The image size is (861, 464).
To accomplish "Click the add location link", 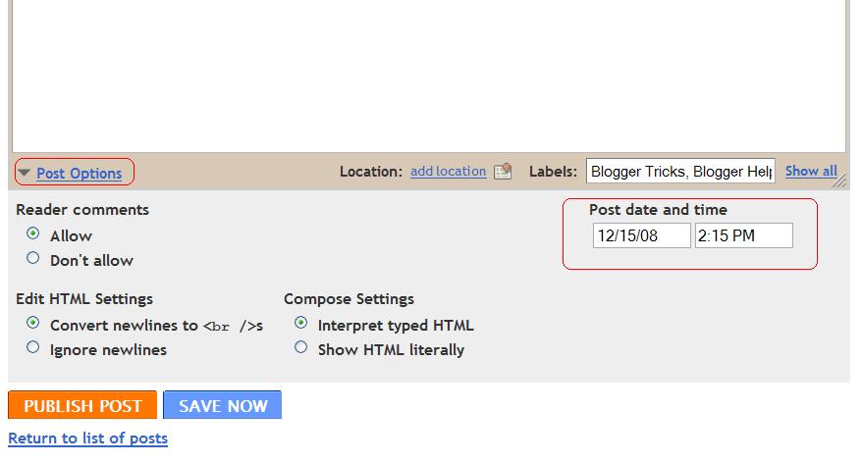I will pyautogui.click(x=448, y=171).
